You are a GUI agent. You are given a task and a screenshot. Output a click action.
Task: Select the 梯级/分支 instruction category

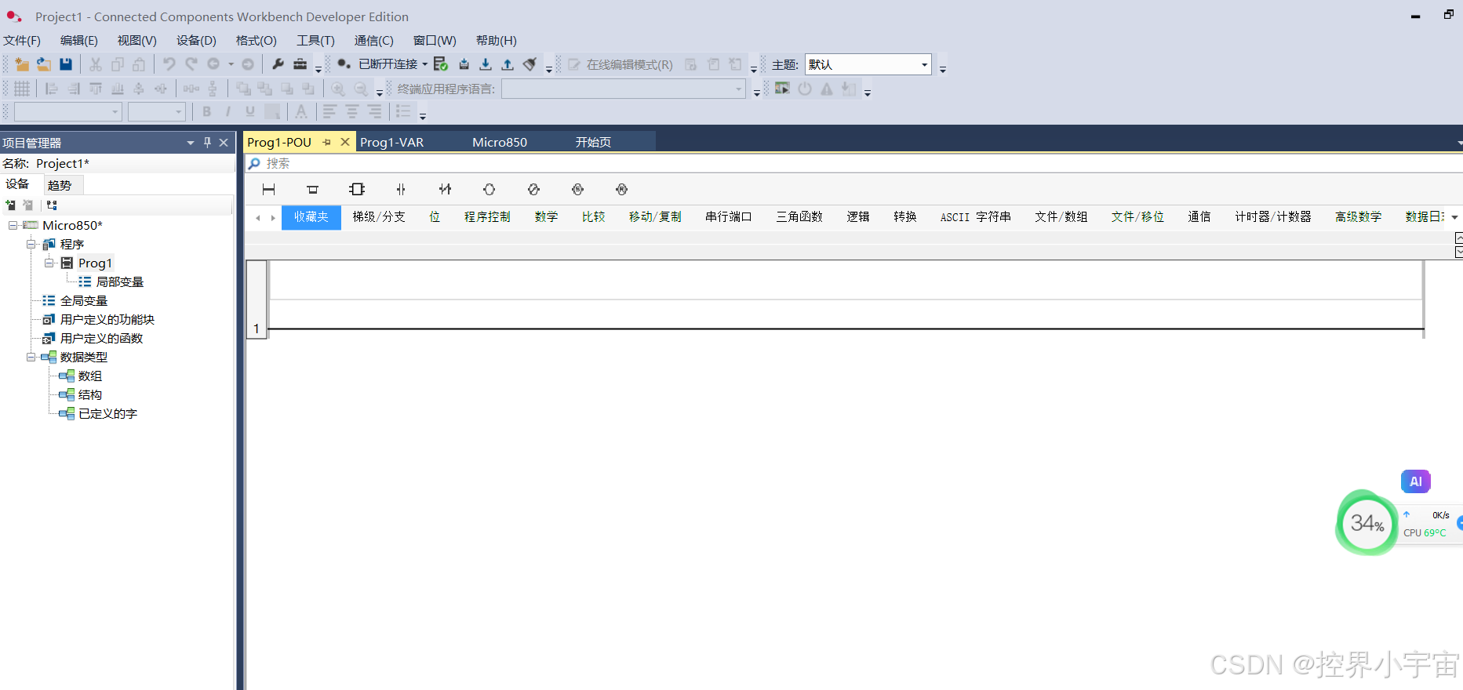(x=378, y=217)
